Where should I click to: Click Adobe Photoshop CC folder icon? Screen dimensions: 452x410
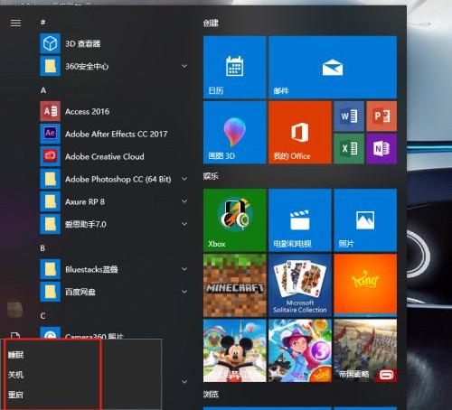click(x=50, y=179)
